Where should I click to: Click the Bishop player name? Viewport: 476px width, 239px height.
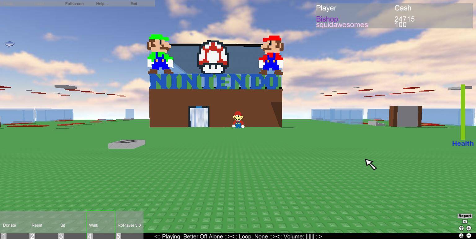coord(327,19)
